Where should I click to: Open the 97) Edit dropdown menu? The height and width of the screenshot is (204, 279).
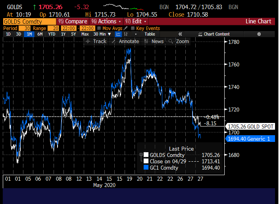(136, 21)
